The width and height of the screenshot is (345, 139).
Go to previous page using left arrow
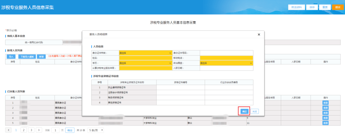pos(9,130)
